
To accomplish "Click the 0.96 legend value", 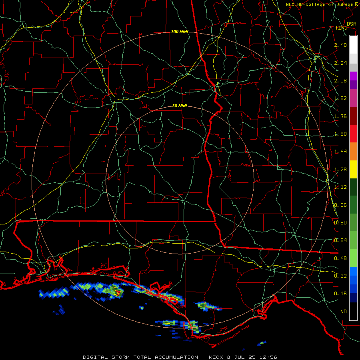I will tap(340, 205).
